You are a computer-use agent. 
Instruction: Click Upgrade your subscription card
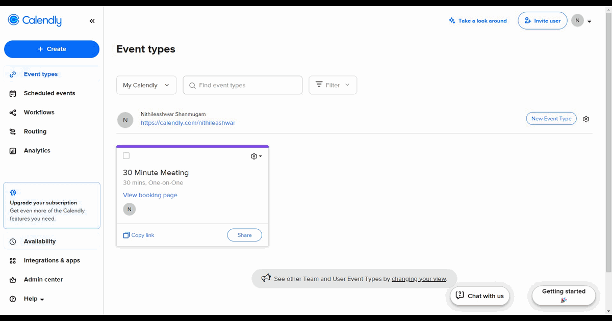click(x=52, y=206)
